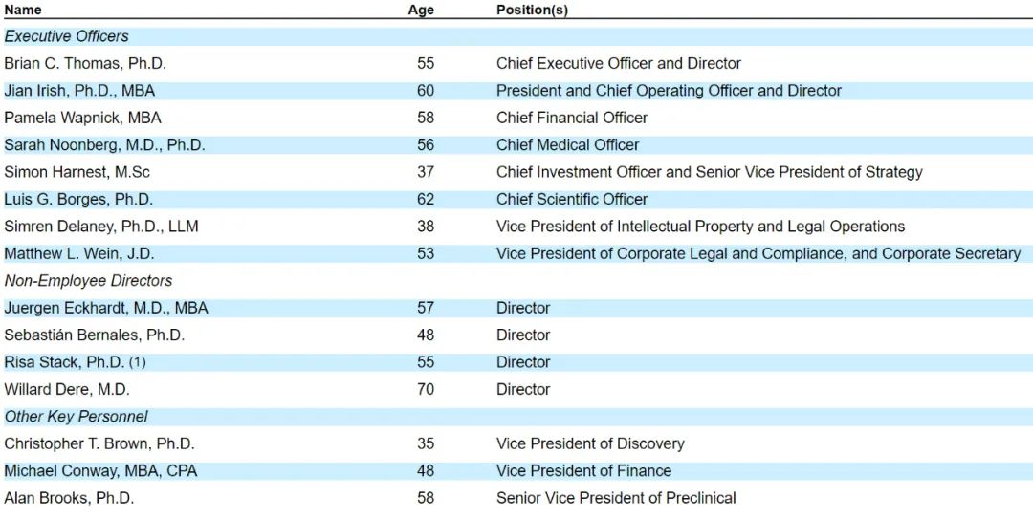Image resolution: width=1033 pixels, height=519 pixels.
Task: Select the Non-Employee Directors section heading
Action: click(88, 281)
